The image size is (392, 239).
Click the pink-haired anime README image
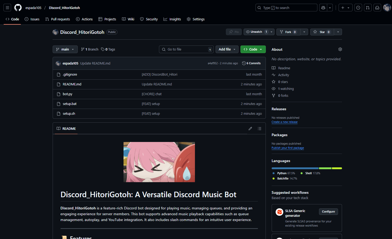point(159,162)
